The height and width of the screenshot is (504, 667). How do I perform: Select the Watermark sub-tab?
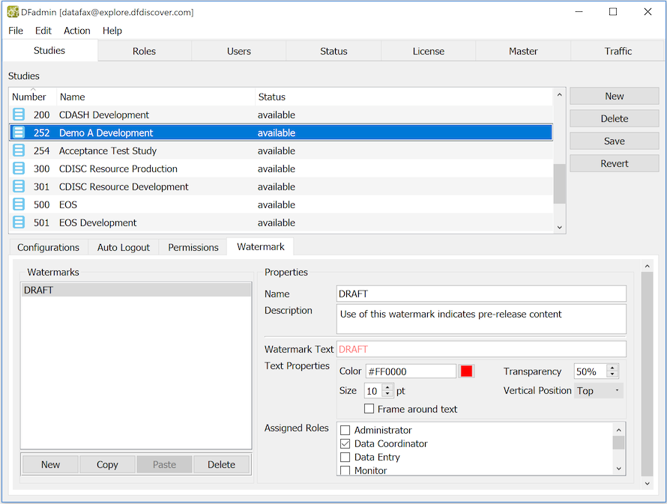[x=260, y=247]
